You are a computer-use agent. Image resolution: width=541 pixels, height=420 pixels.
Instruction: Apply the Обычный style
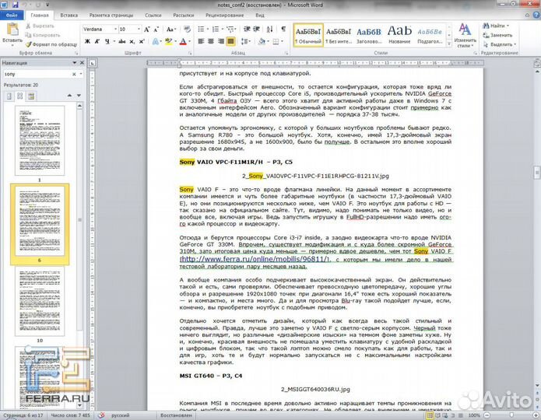coord(308,35)
